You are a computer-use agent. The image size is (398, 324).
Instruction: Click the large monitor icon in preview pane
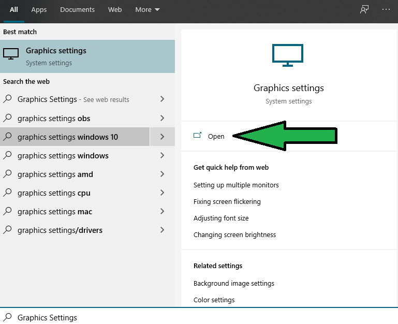[x=288, y=55]
